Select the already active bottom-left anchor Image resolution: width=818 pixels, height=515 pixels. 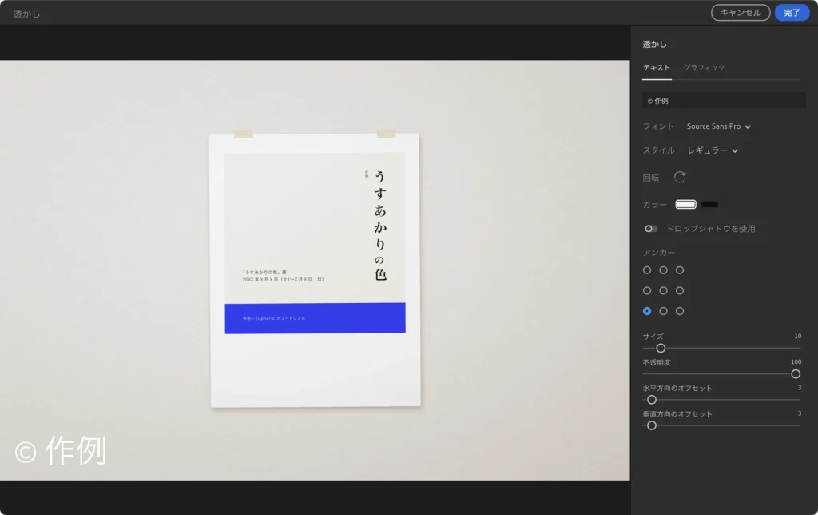[647, 311]
